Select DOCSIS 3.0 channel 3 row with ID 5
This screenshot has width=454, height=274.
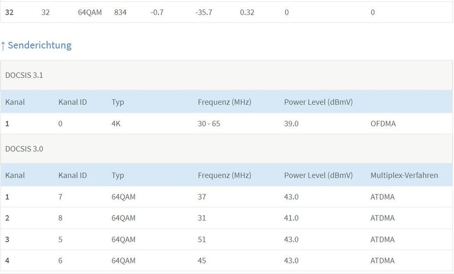click(226, 239)
